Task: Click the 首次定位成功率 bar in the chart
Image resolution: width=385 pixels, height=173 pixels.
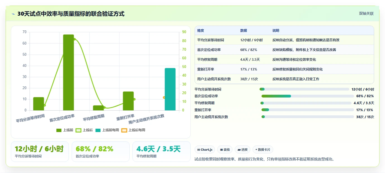Action: pyautogui.click(x=69, y=72)
